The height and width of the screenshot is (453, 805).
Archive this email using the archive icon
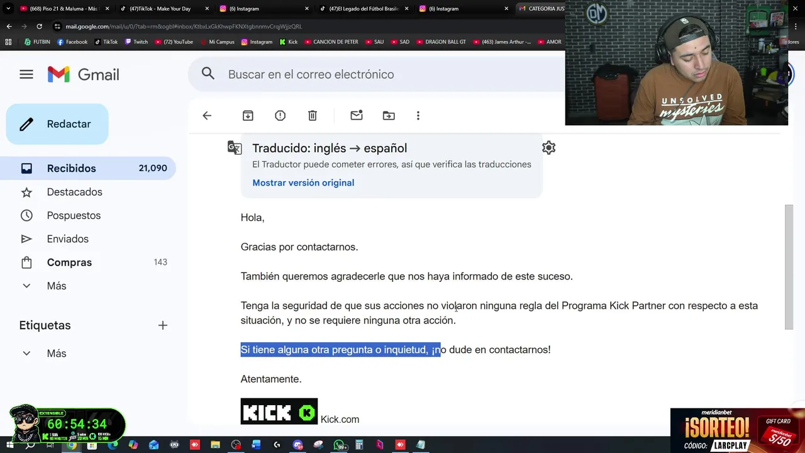[248, 116]
